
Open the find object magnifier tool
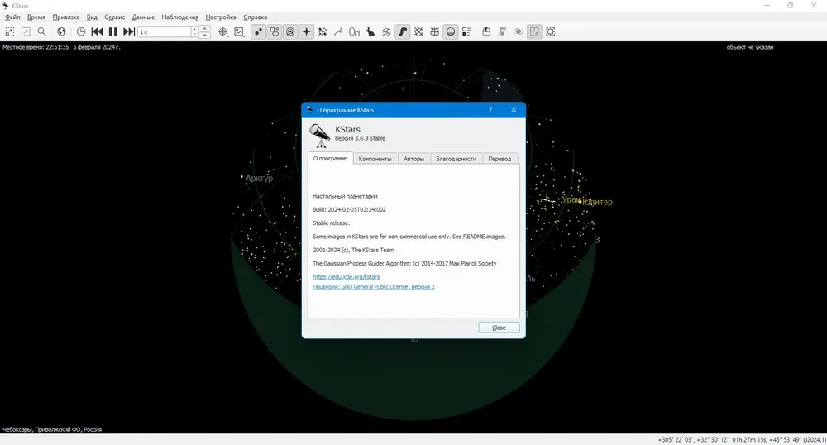point(41,31)
